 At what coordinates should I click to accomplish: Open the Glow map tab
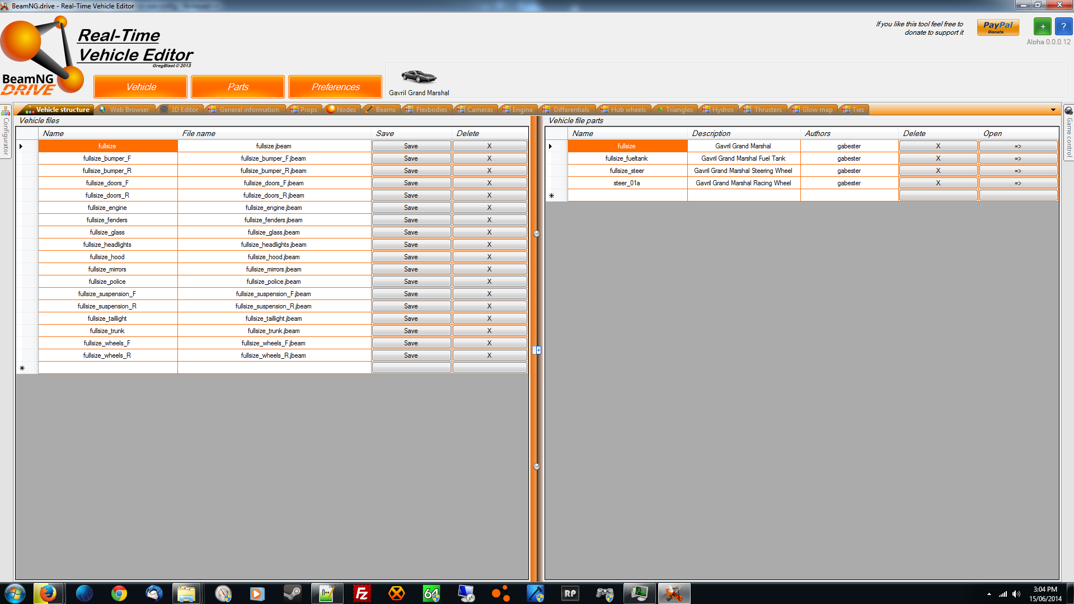click(x=813, y=110)
